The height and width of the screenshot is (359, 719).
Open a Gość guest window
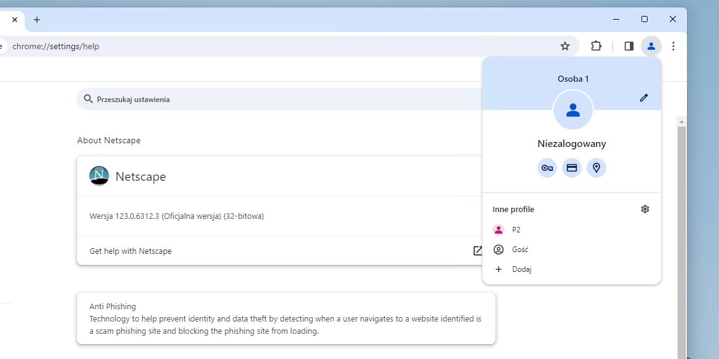click(x=520, y=250)
